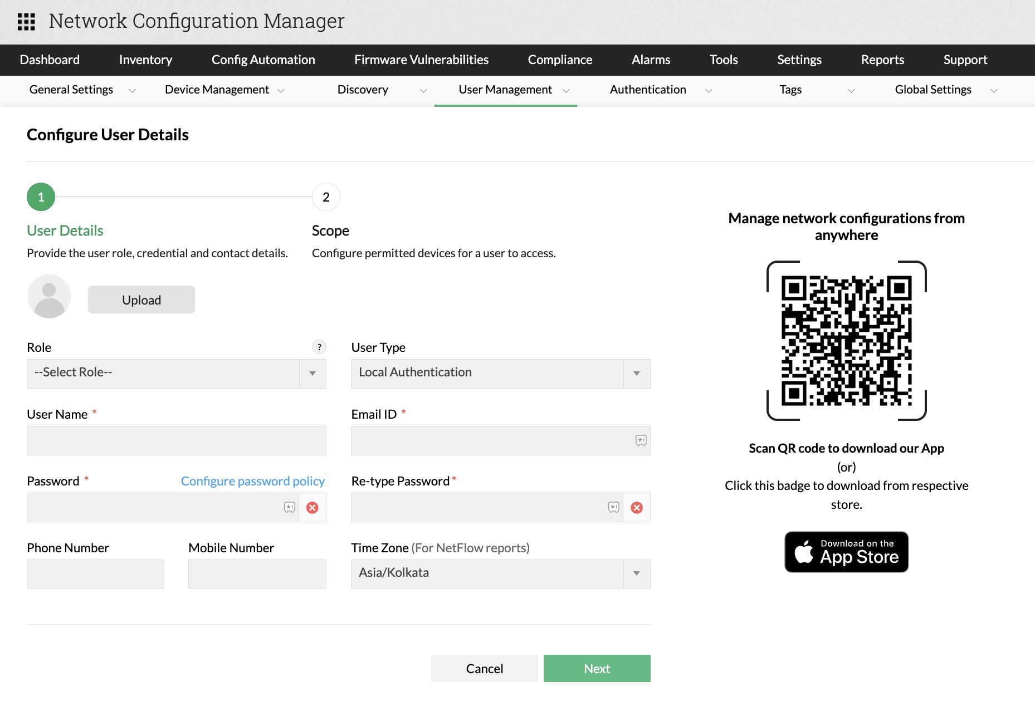Screen dimensions: 1035x716
Task: Focus the Mobile Number input field
Action: click(257, 574)
